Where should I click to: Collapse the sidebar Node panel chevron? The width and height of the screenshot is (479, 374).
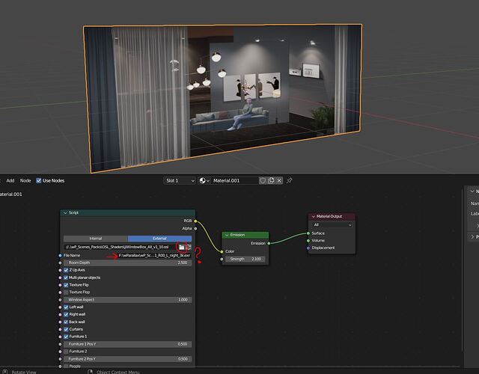tap(472, 191)
